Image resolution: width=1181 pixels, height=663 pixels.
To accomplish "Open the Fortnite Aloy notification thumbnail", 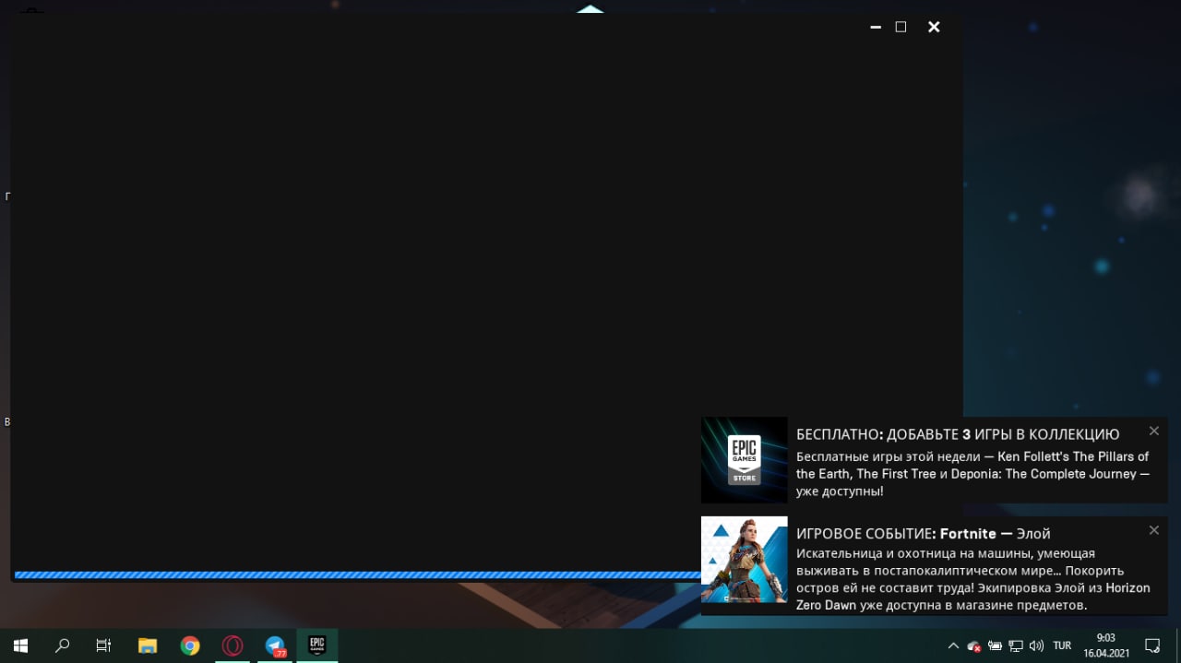I will point(745,560).
